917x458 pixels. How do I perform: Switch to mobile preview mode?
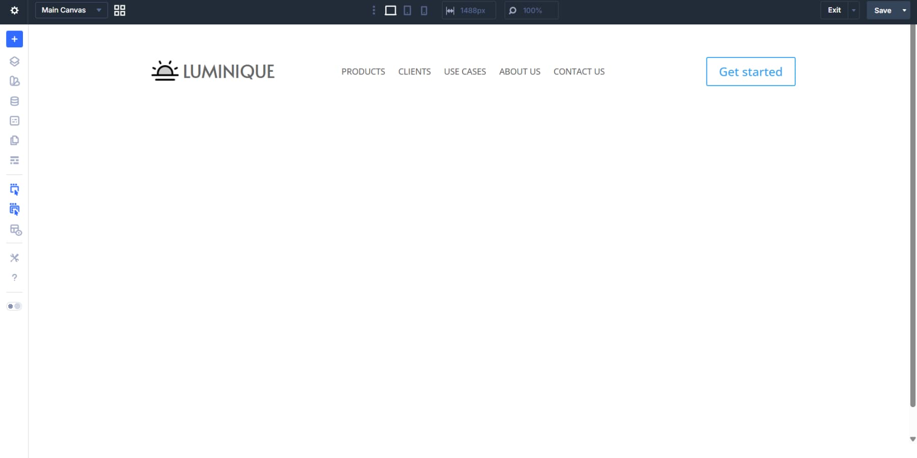point(424,10)
